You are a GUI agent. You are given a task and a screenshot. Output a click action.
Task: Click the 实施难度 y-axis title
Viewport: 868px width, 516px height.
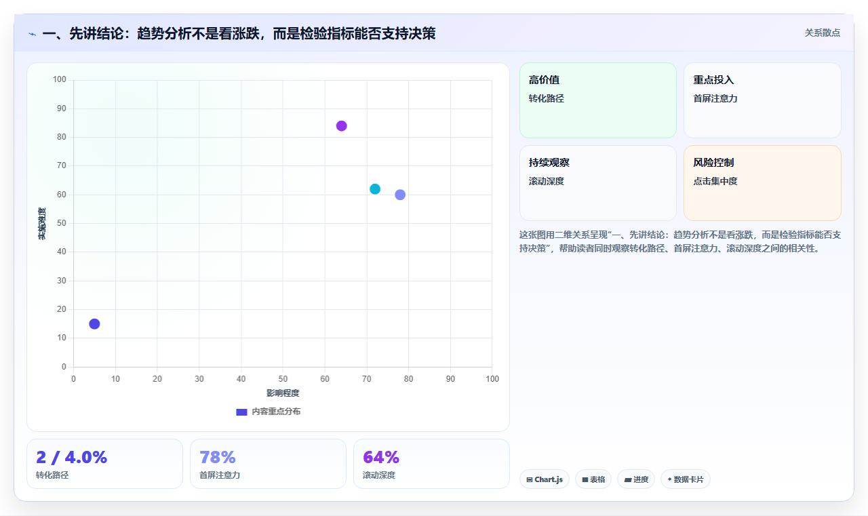point(42,224)
